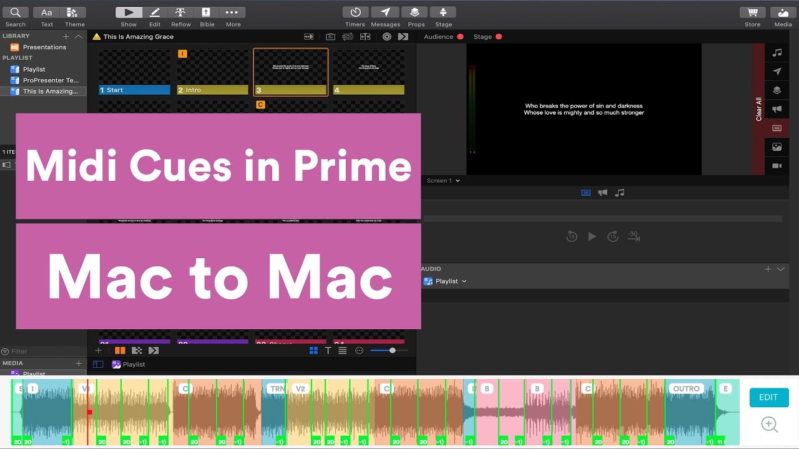Add a slide with the plus button
Screen dimensions: 799x449
[x=98, y=350]
